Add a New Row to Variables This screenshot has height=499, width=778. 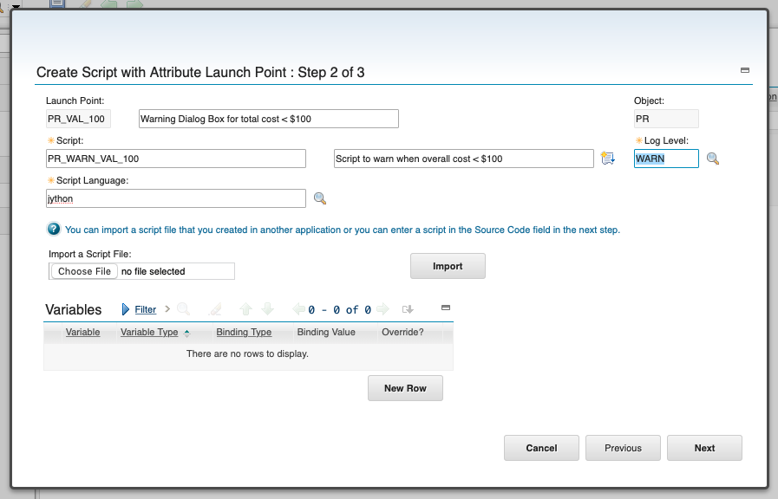(405, 388)
